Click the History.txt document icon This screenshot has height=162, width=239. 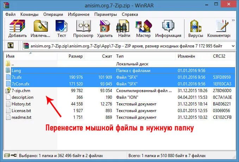[x=8, y=104]
